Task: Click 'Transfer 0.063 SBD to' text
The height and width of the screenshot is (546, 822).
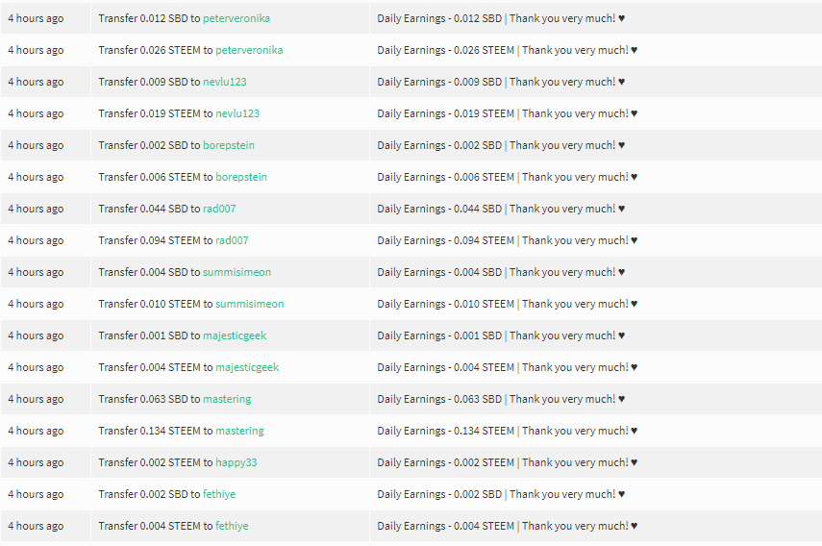Action: [149, 399]
